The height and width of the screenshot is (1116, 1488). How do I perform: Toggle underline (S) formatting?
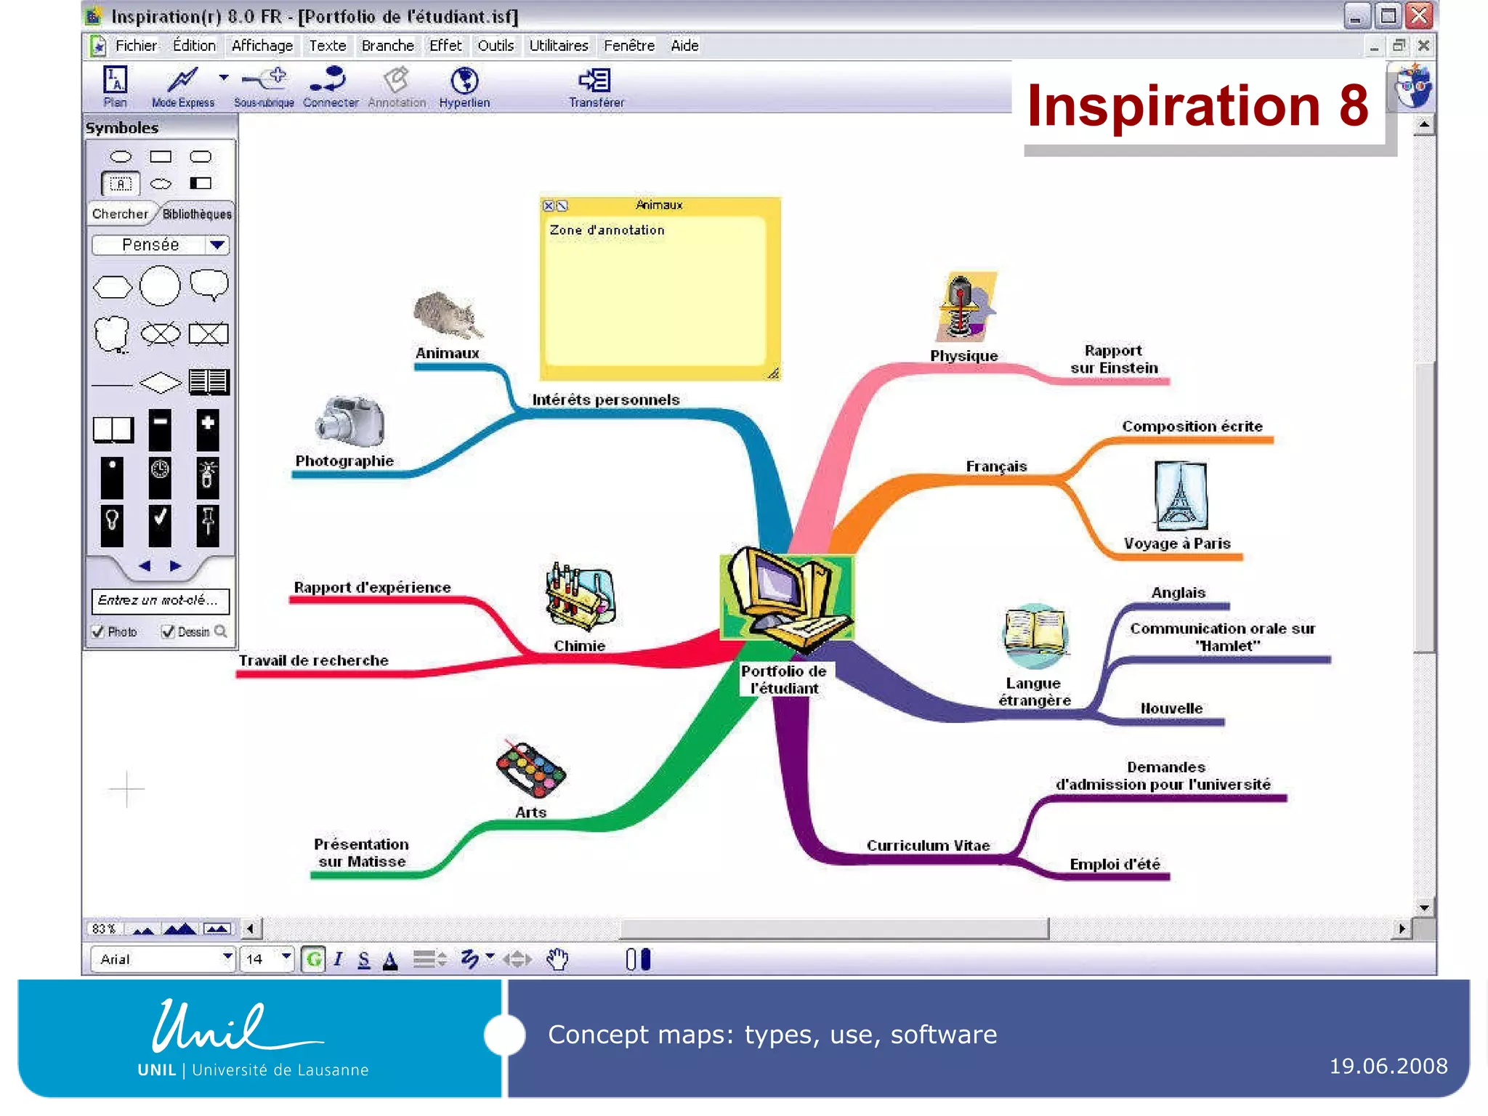point(364,960)
